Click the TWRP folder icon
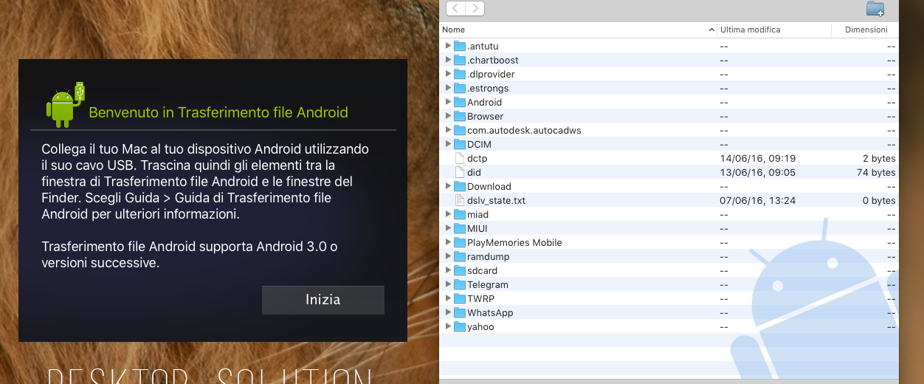Screen dimensions: 924x384 460,298
